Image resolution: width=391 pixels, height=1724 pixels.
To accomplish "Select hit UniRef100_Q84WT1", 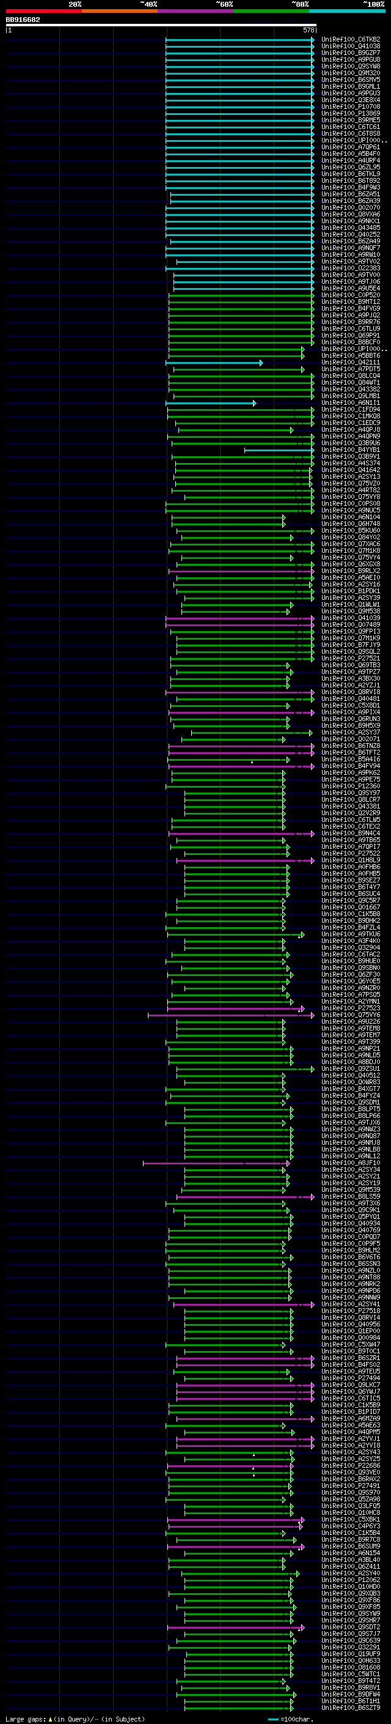I will 351,382.
